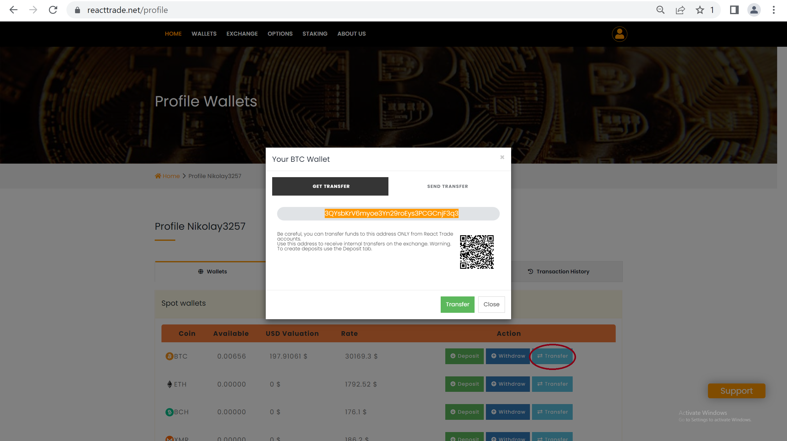
Task: Click the ETH coin icon
Action: (x=169, y=384)
